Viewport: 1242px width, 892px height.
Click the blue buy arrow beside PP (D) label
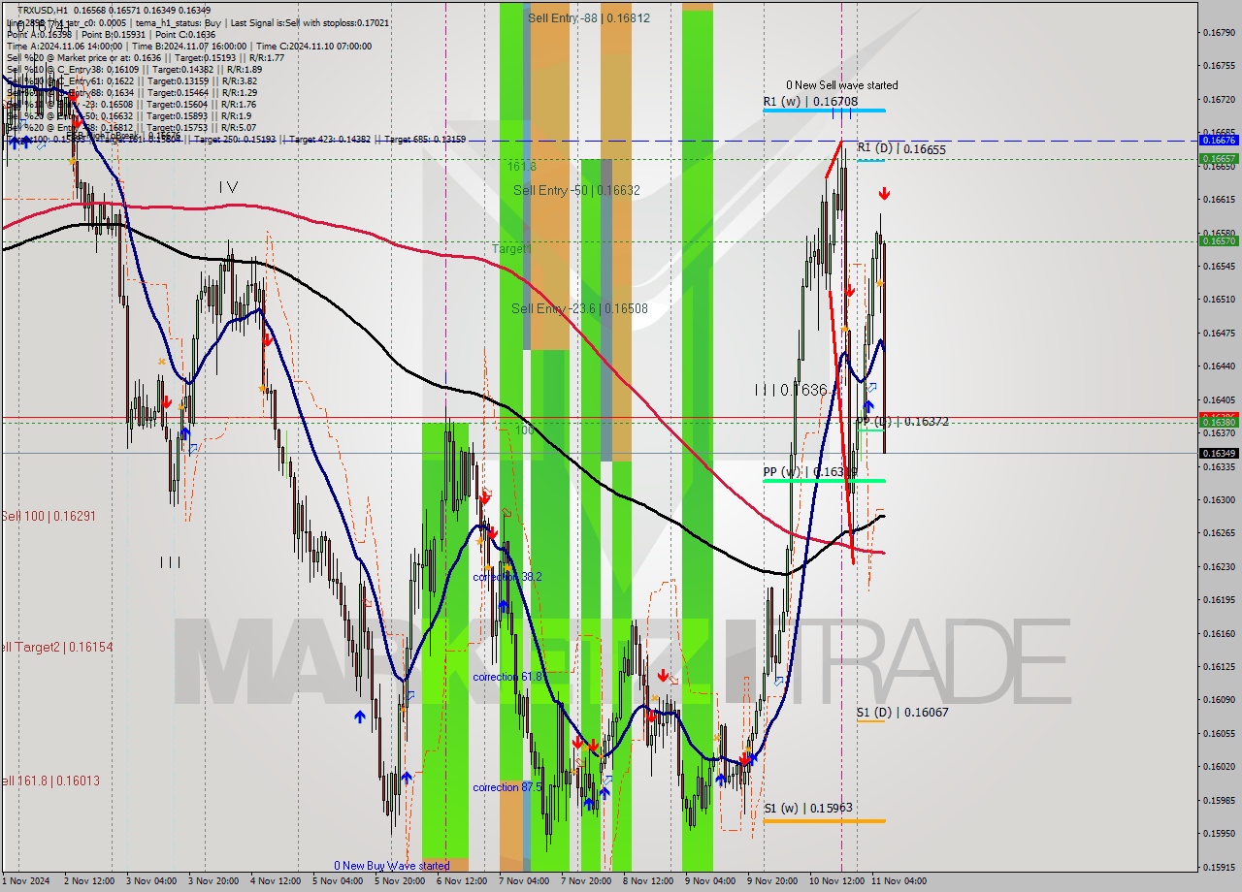click(x=867, y=405)
